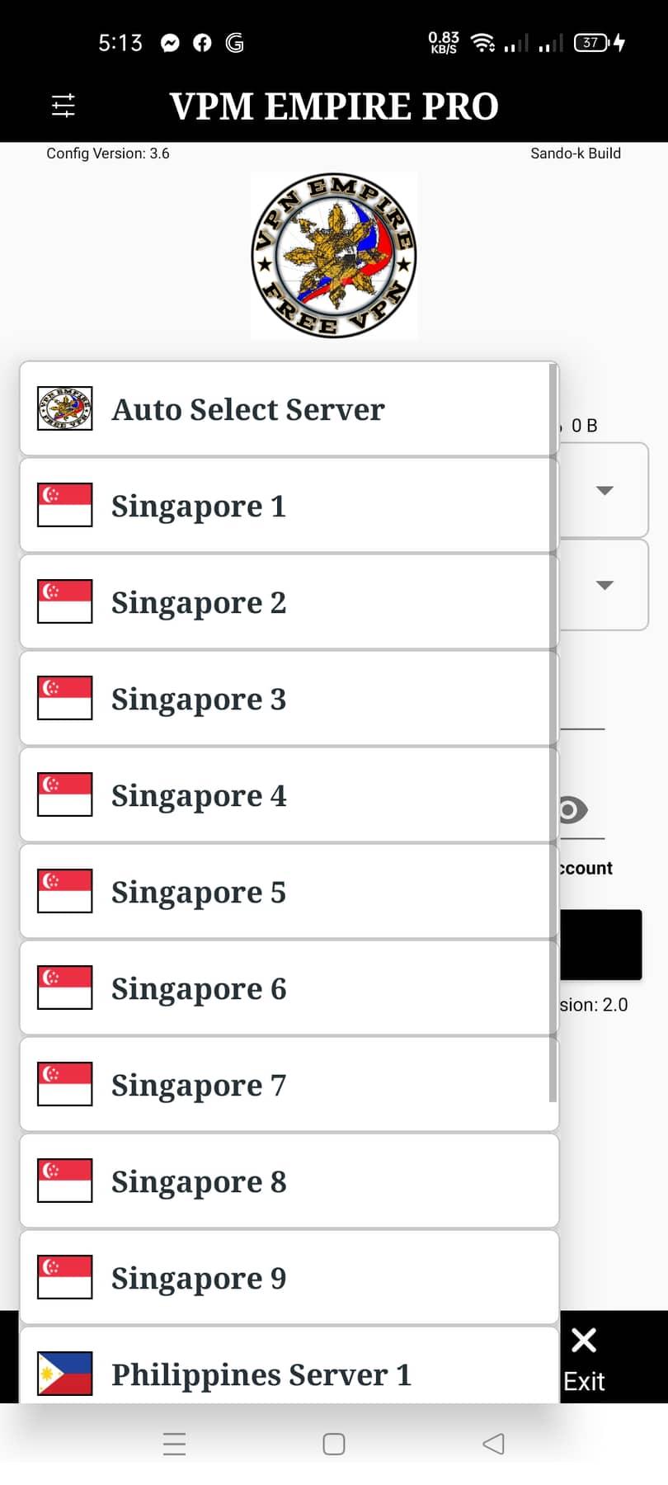Expand the second dropdown arrow below
Screen dimensions: 668x1485
point(604,585)
